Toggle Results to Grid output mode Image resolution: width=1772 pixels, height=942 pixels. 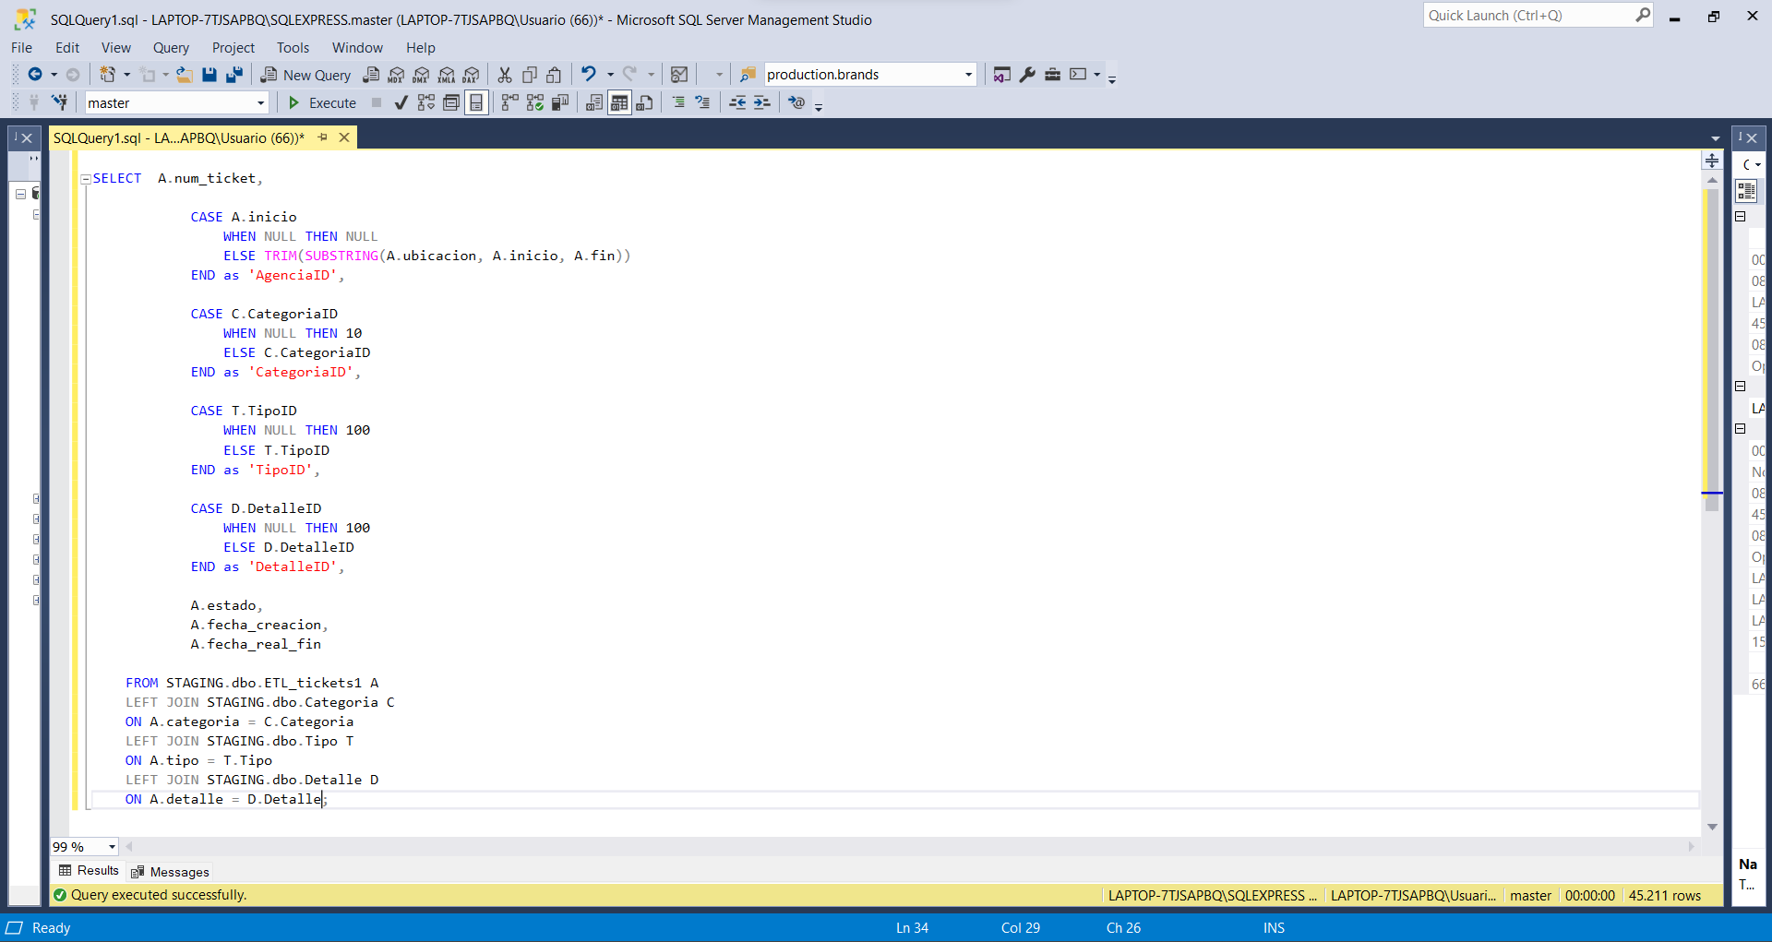point(619,103)
